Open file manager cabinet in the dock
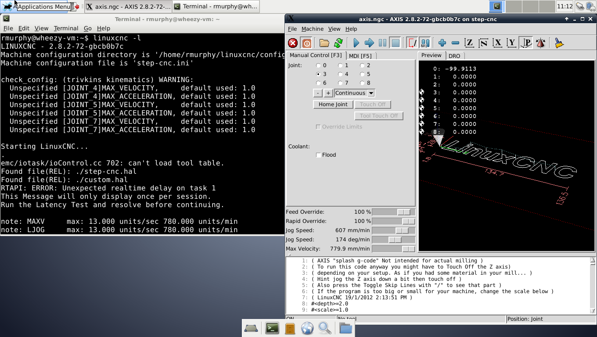The height and width of the screenshot is (337, 597). pyautogui.click(x=290, y=328)
